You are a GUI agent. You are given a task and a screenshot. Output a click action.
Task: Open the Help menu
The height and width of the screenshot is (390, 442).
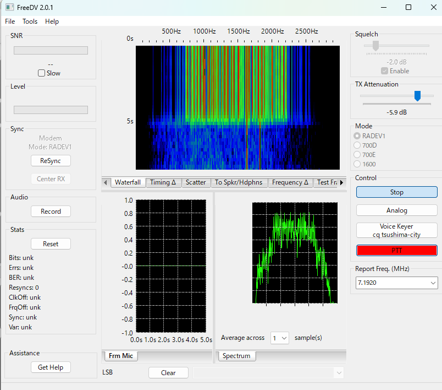tap(52, 21)
